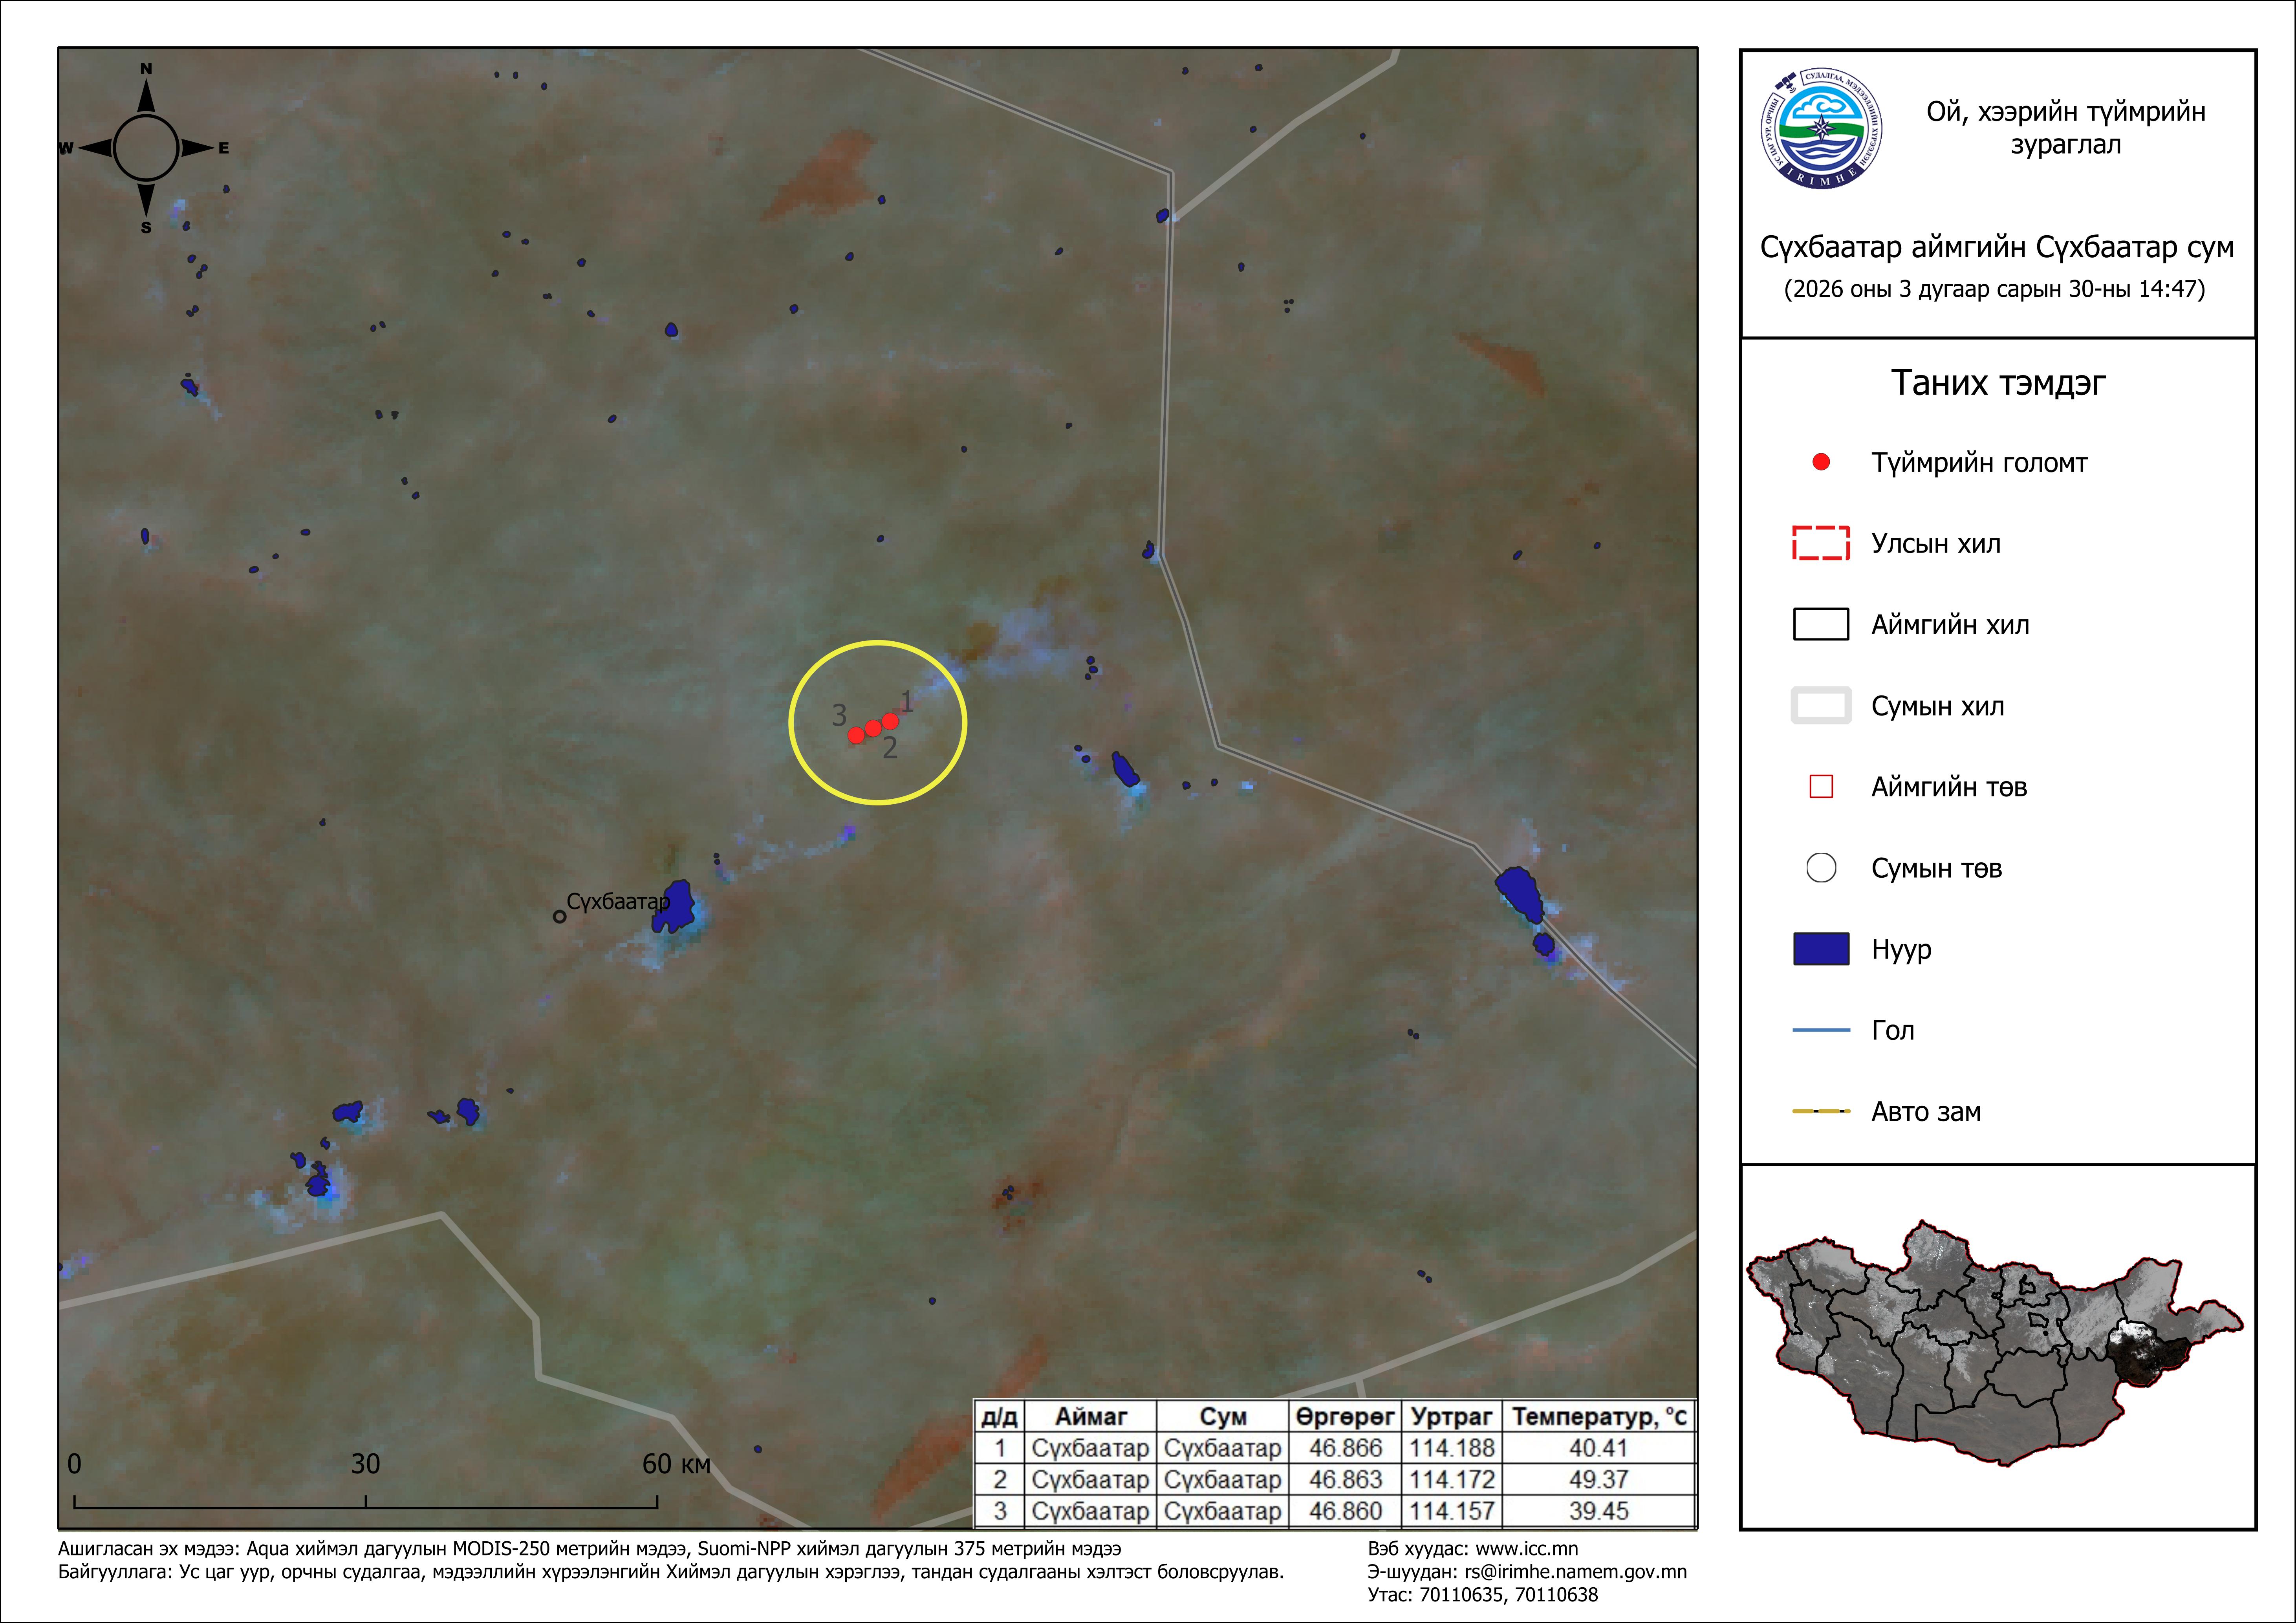Click table row 2 temperature value 49.37
Image resolution: width=2296 pixels, height=1623 pixels.
(1598, 1479)
